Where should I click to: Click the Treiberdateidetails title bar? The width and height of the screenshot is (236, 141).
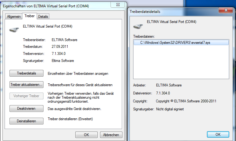[x=173, y=12]
